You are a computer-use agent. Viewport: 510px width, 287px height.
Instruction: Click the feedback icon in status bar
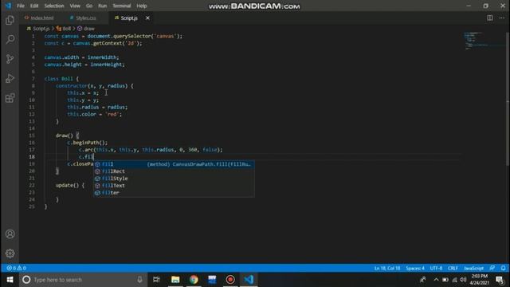tap(492, 268)
